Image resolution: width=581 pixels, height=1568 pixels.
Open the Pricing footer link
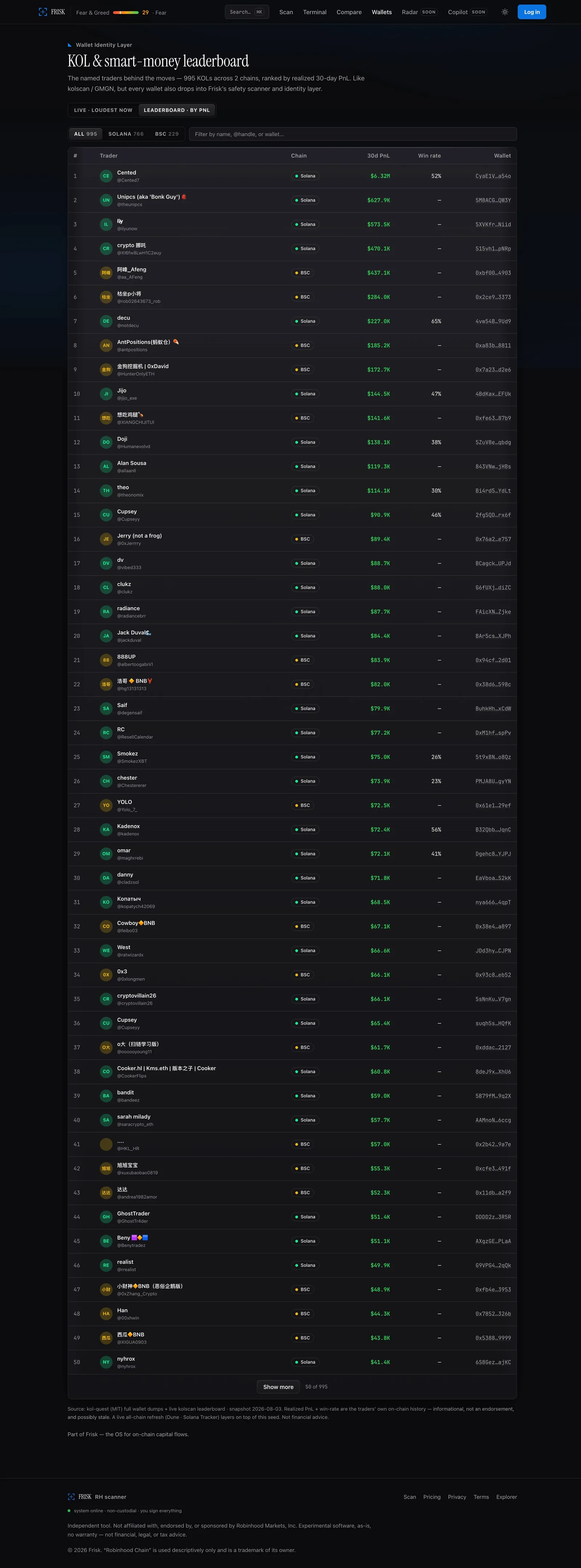click(x=432, y=1497)
